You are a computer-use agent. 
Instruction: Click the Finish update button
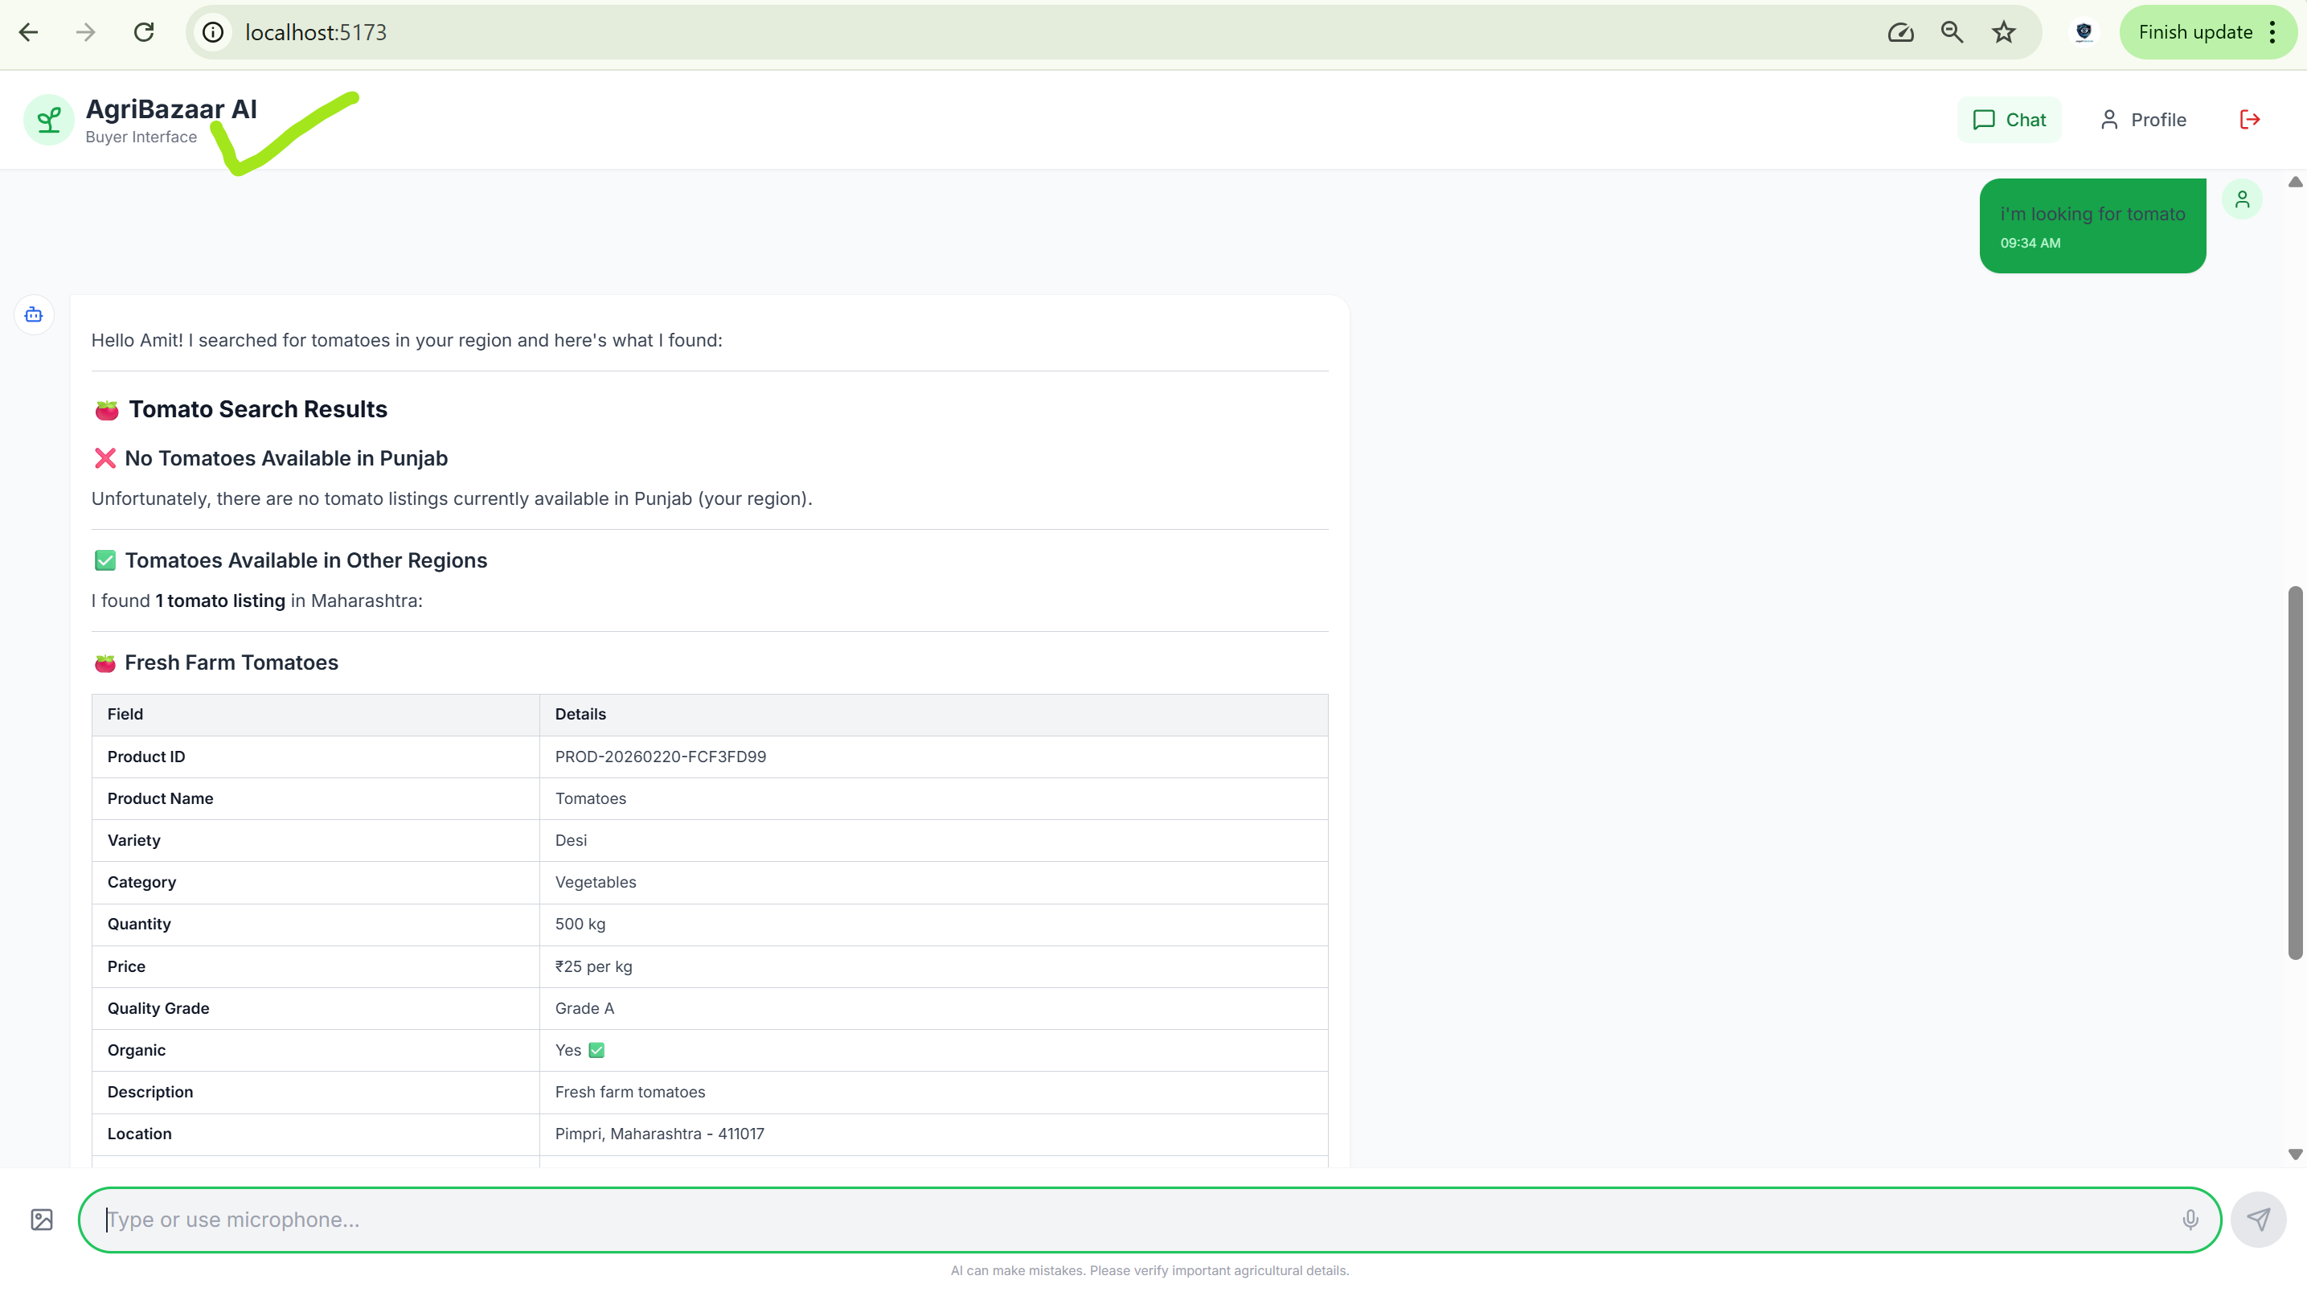pos(2194,32)
